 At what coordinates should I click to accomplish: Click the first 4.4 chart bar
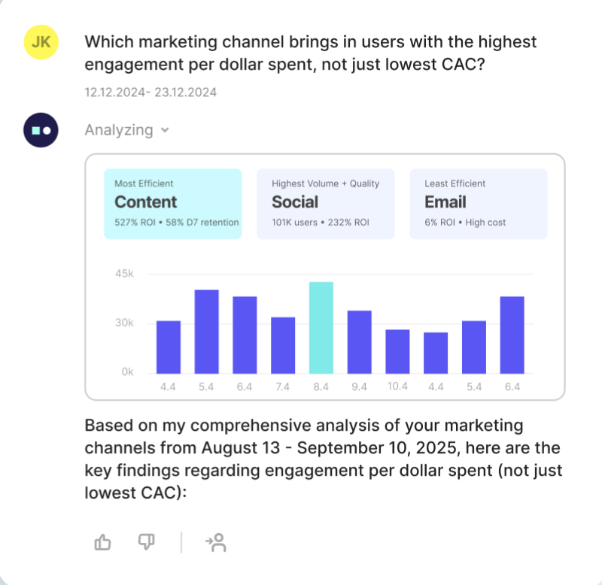pyautogui.click(x=169, y=347)
